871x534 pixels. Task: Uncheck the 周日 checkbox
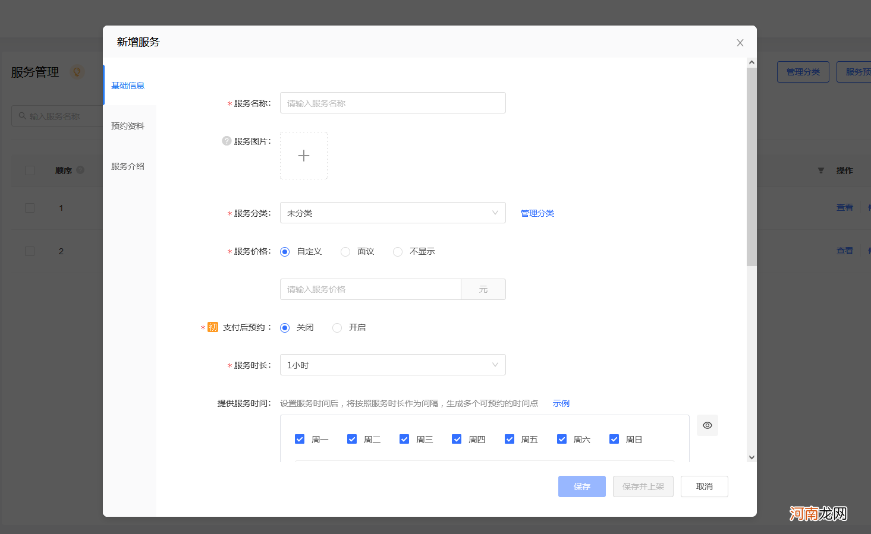614,439
